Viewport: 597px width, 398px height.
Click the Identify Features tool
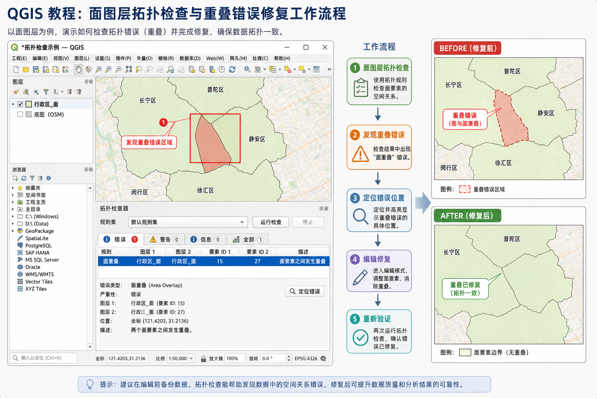point(247,69)
